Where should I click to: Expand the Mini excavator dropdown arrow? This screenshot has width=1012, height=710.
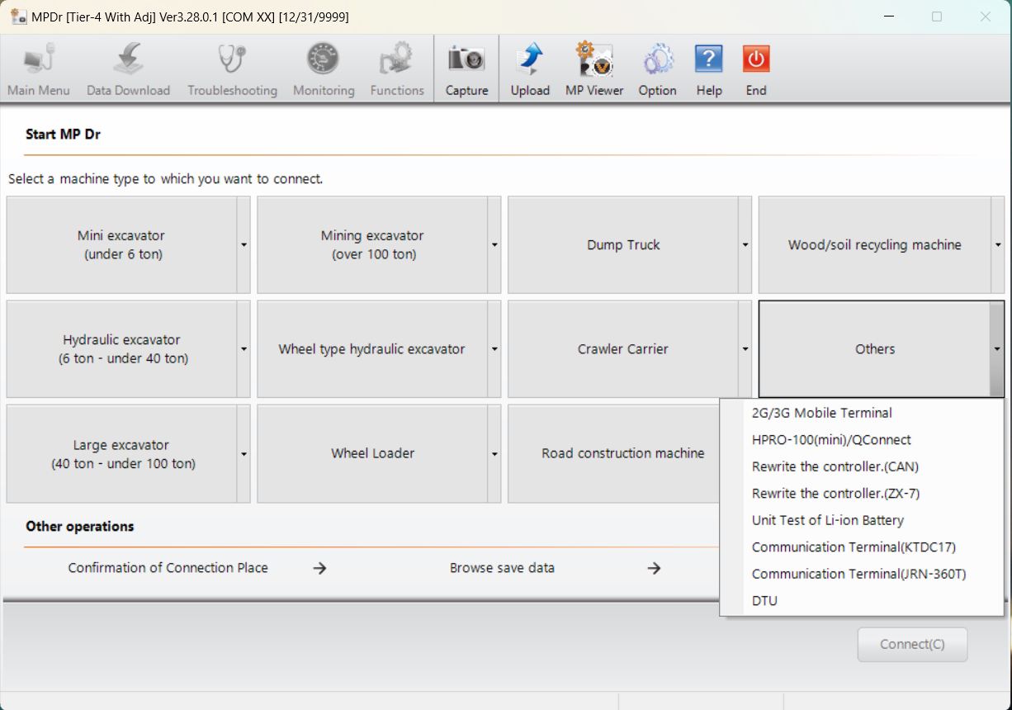pyautogui.click(x=244, y=245)
